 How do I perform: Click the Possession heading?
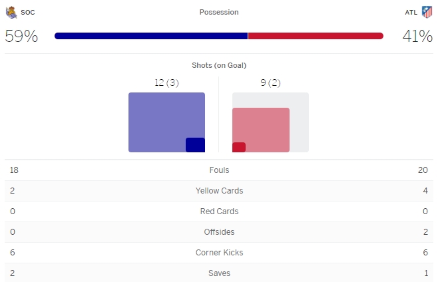click(219, 12)
